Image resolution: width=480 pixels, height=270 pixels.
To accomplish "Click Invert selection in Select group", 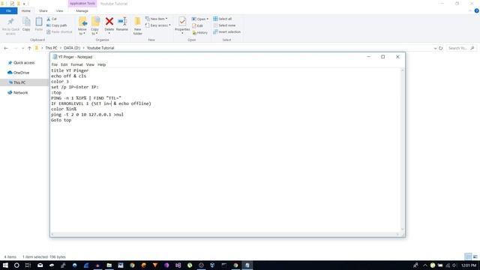I will tap(226, 31).
